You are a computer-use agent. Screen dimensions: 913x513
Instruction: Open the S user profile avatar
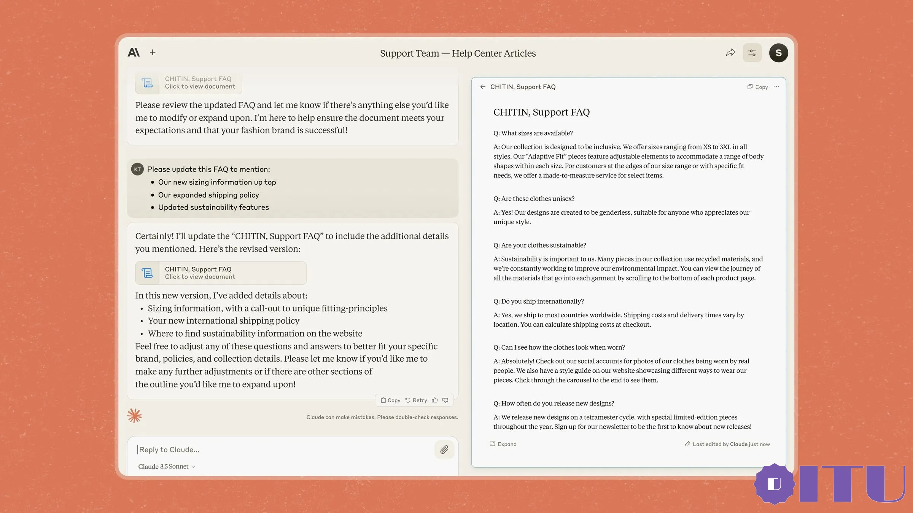[778, 53]
